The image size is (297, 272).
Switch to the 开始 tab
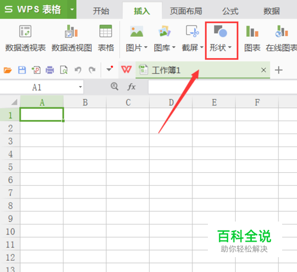[101, 11]
